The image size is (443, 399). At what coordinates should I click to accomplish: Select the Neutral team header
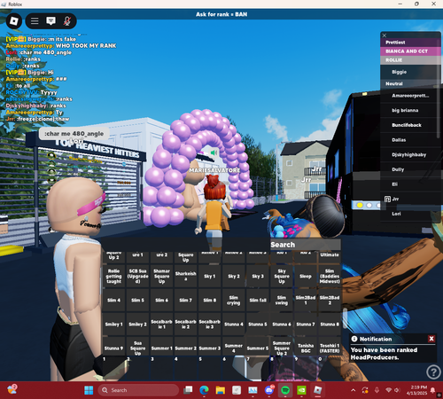coord(410,83)
